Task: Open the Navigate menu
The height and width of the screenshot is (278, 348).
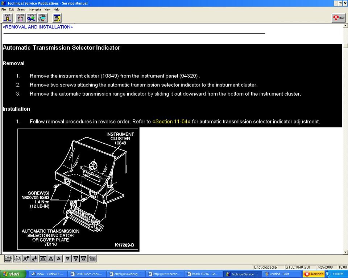Action: click(x=35, y=9)
